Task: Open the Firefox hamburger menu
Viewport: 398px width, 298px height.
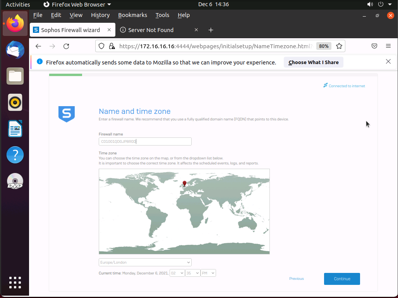Action: pyautogui.click(x=388, y=46)
